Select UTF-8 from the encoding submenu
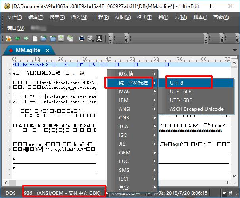Screen dimensions: 240x198 177,83
